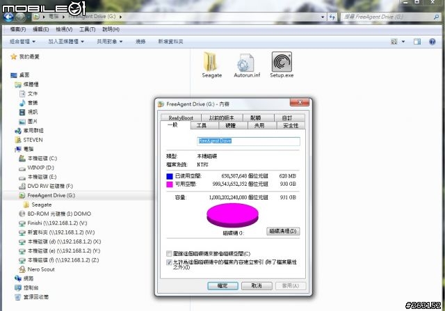Select local disk (C:) in tree
The height and width of the screenshot is (311, 445).
38,159
